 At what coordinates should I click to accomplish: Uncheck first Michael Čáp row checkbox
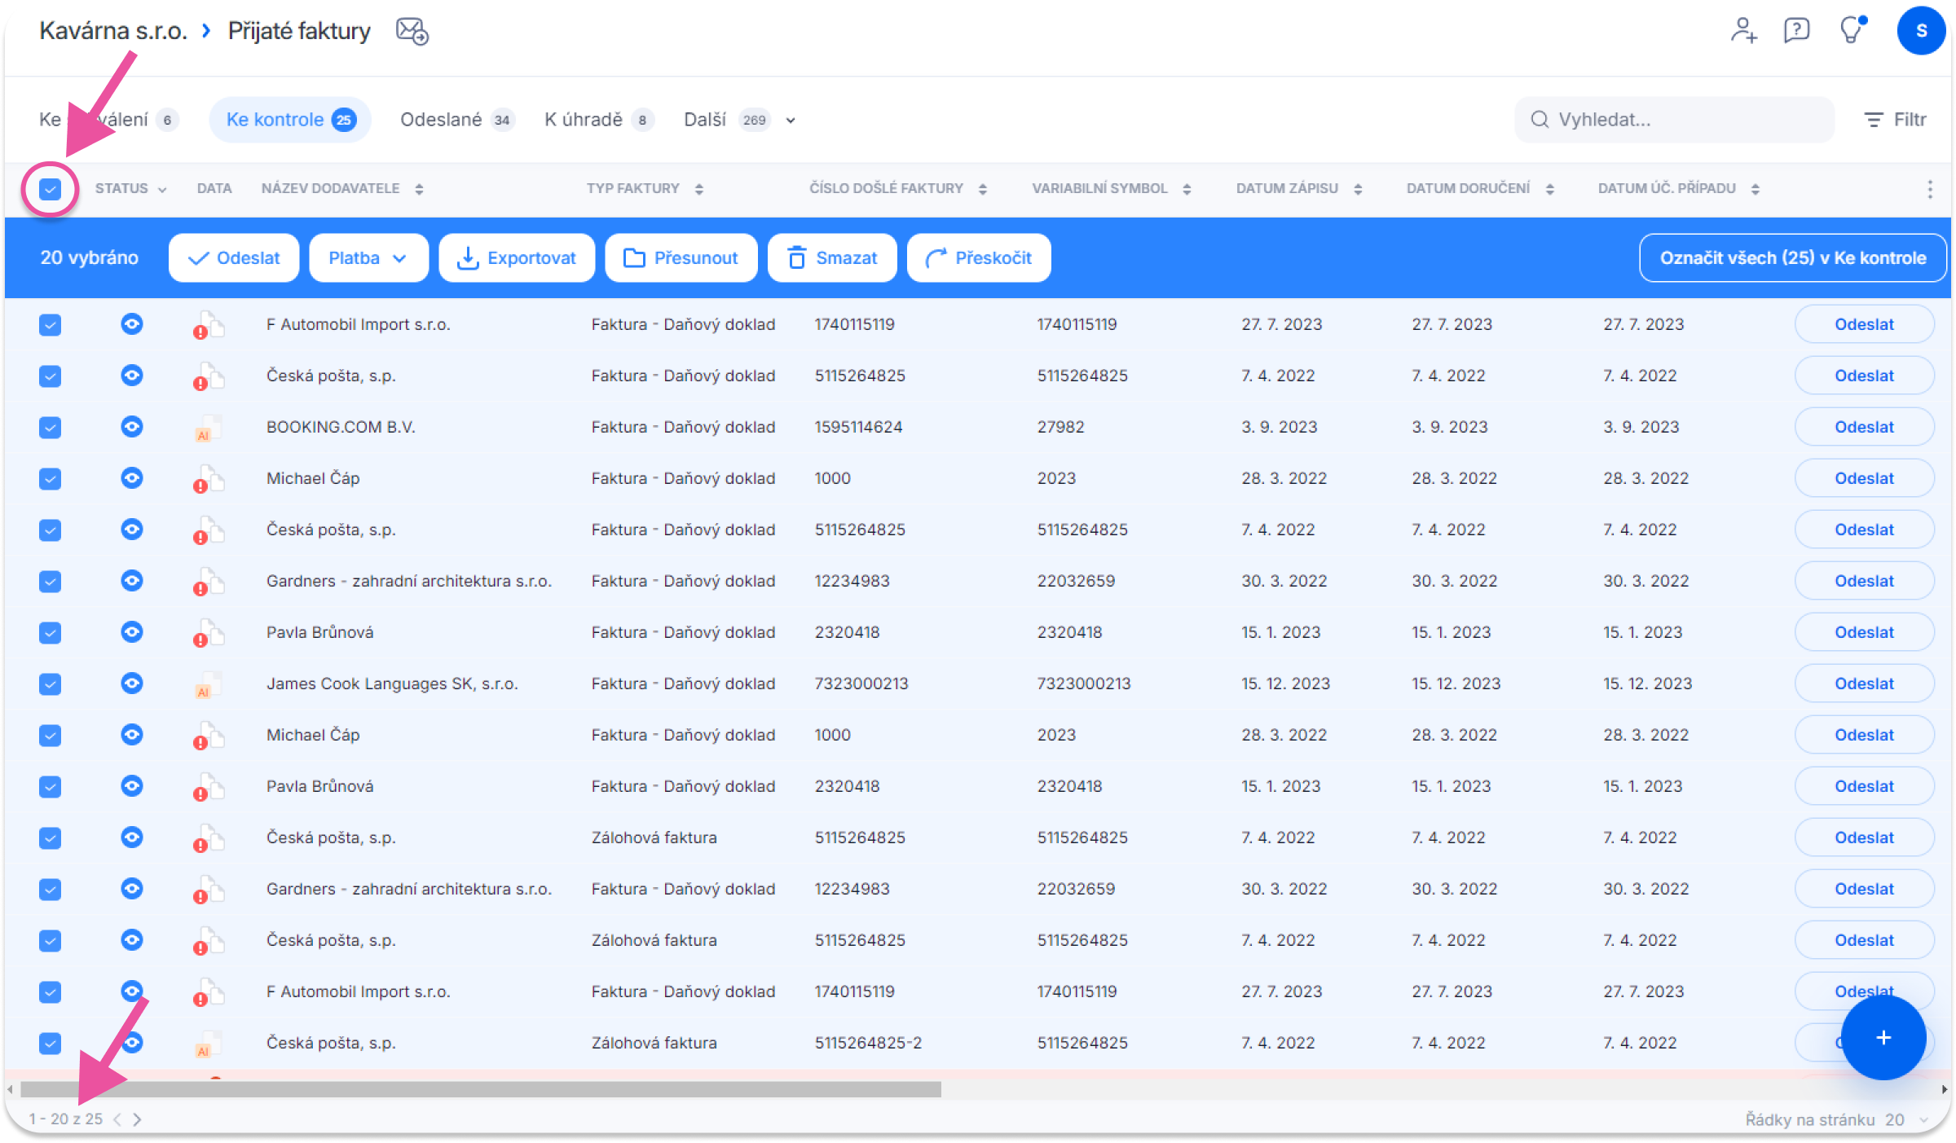[x=50, y=479]
